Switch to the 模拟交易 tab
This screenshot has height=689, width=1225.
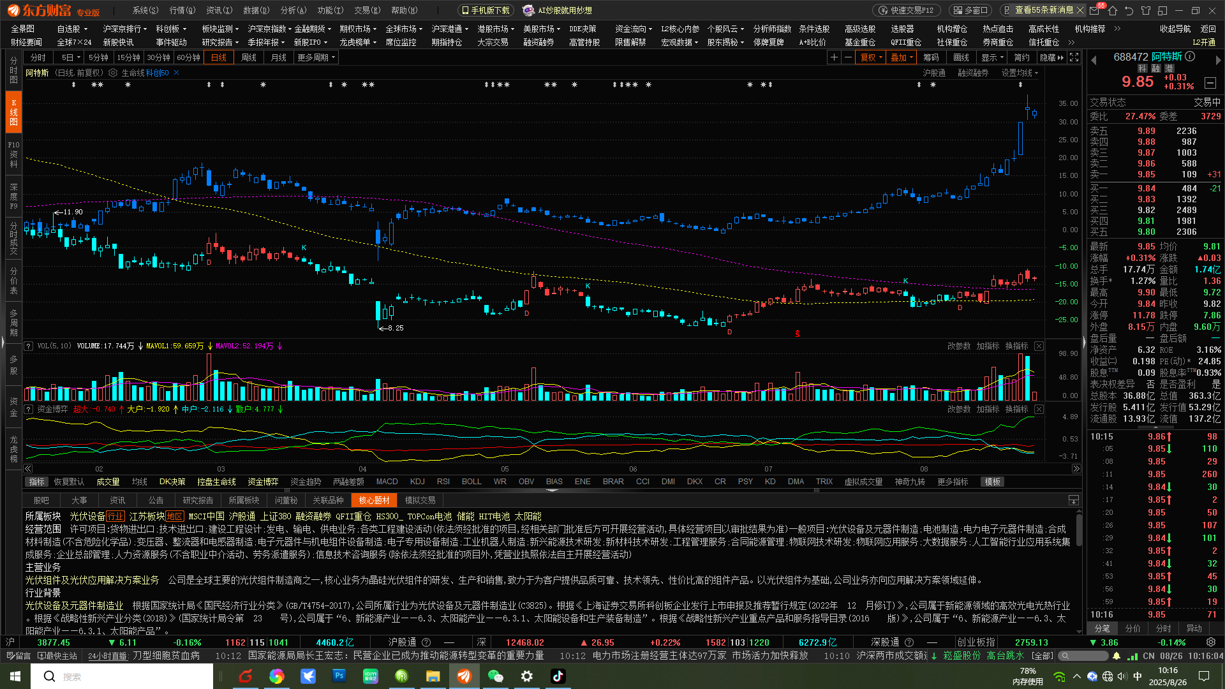tap(420, 500)
